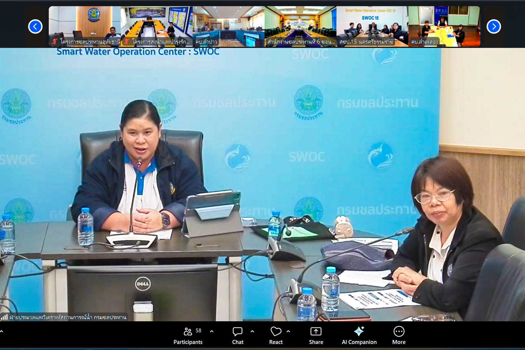525x350 pixels.
Task: Go to previous page of video thumbnails
Action: coord(35,27)
